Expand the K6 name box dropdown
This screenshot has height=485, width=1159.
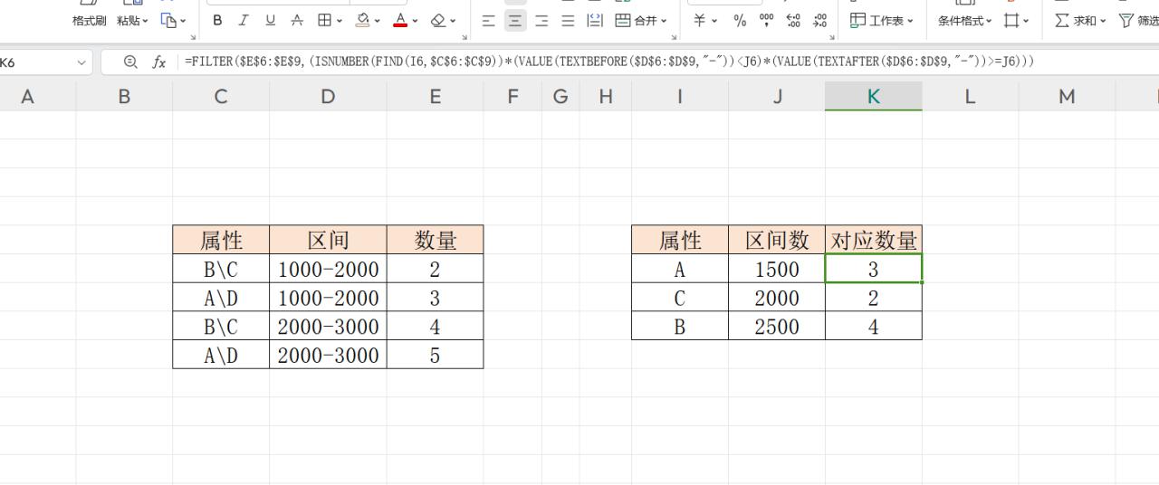81,62
